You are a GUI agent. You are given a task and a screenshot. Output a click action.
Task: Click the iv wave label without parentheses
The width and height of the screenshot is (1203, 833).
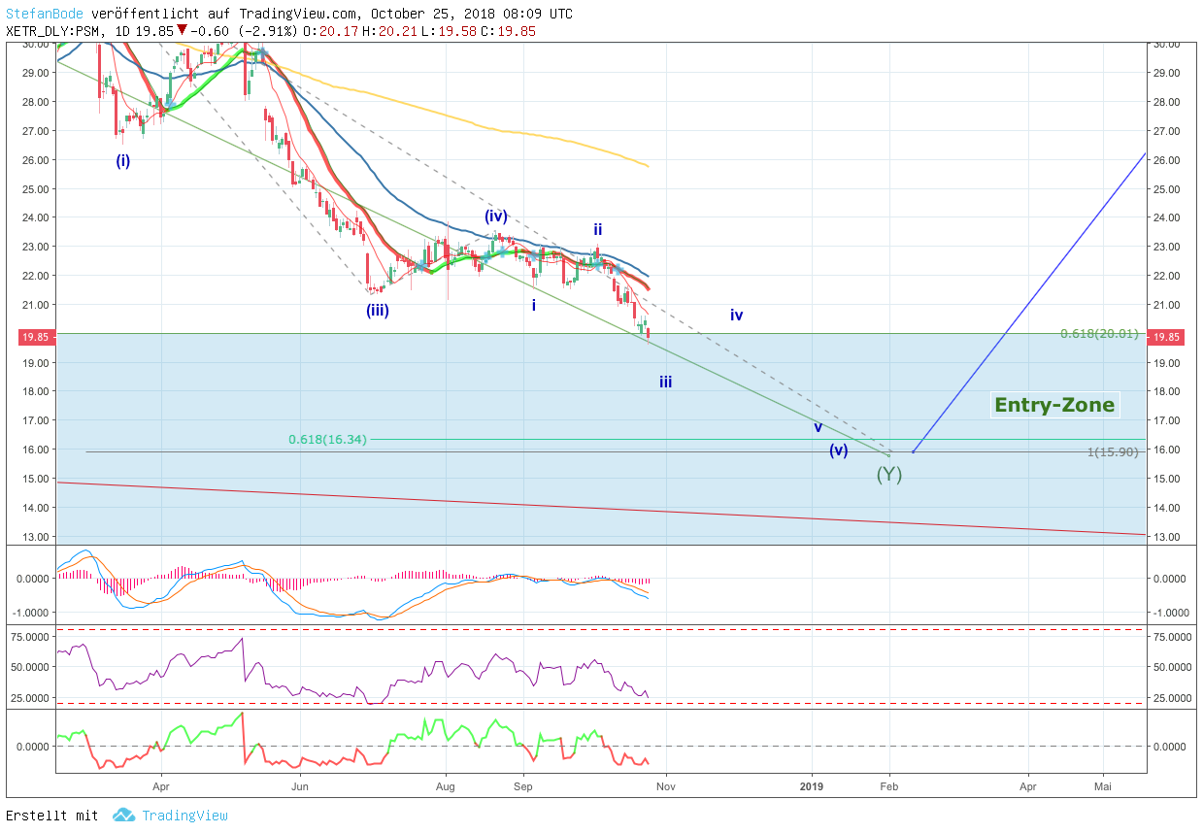pos(737,316)
